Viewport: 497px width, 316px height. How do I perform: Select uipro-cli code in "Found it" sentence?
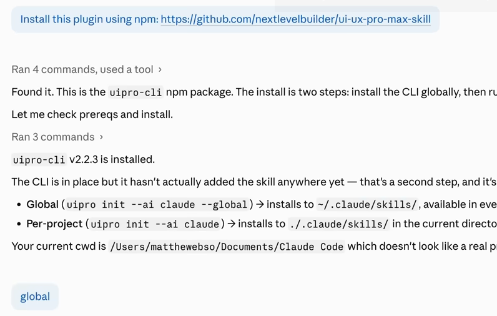tap(135, 92)
